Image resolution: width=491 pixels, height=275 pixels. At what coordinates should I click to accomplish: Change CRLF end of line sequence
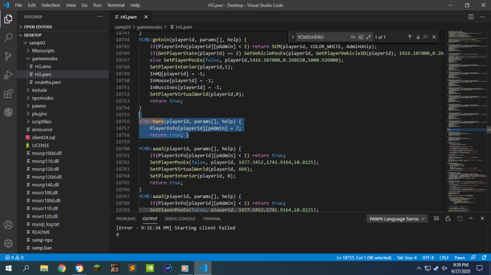click(x=444, y=257)
